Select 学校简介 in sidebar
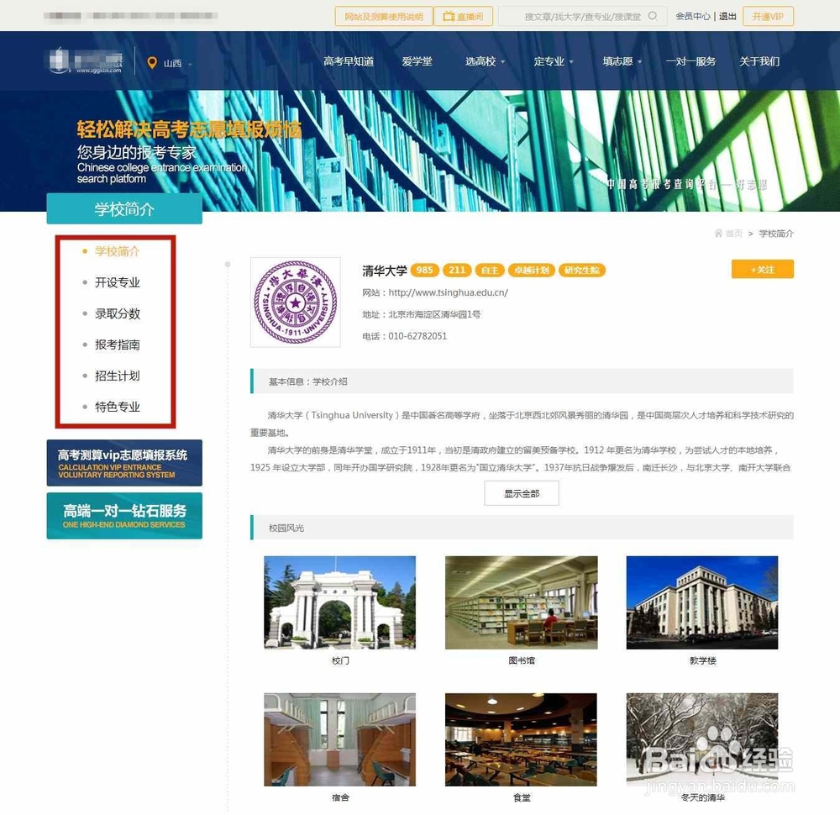 click(117, 250)
